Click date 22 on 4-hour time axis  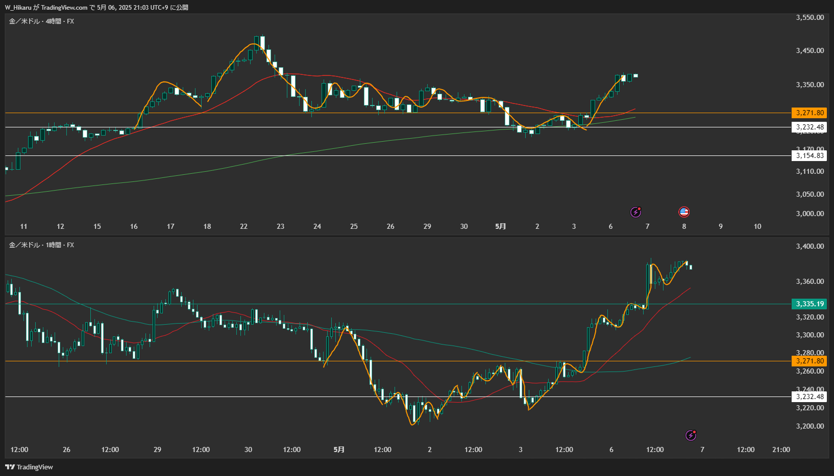click(x=244, y=226)
